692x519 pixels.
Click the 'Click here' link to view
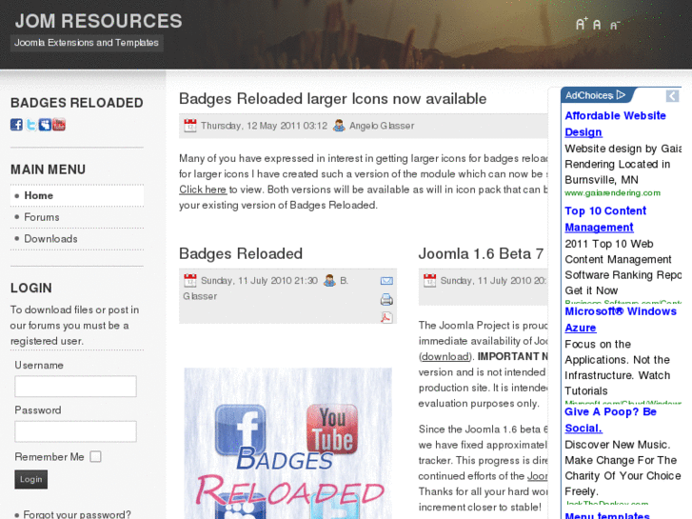coord(203,190)
